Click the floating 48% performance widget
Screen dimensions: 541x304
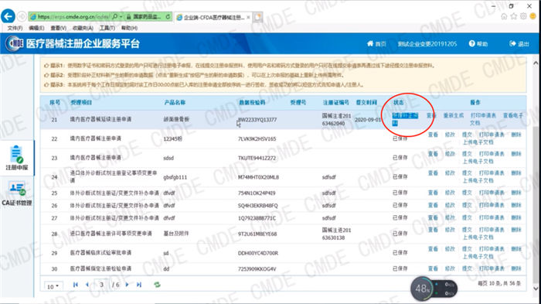coord(434,289)
